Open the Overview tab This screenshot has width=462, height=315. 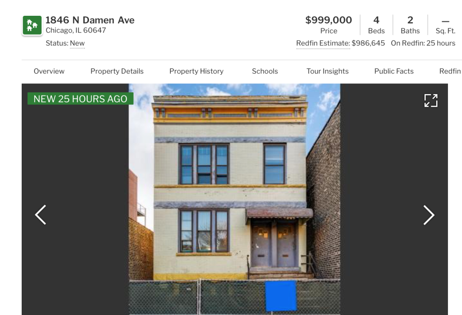[x=49, y=71]
